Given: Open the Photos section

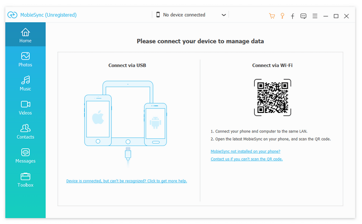Looking at the screenshot, I should click(25, 59).
